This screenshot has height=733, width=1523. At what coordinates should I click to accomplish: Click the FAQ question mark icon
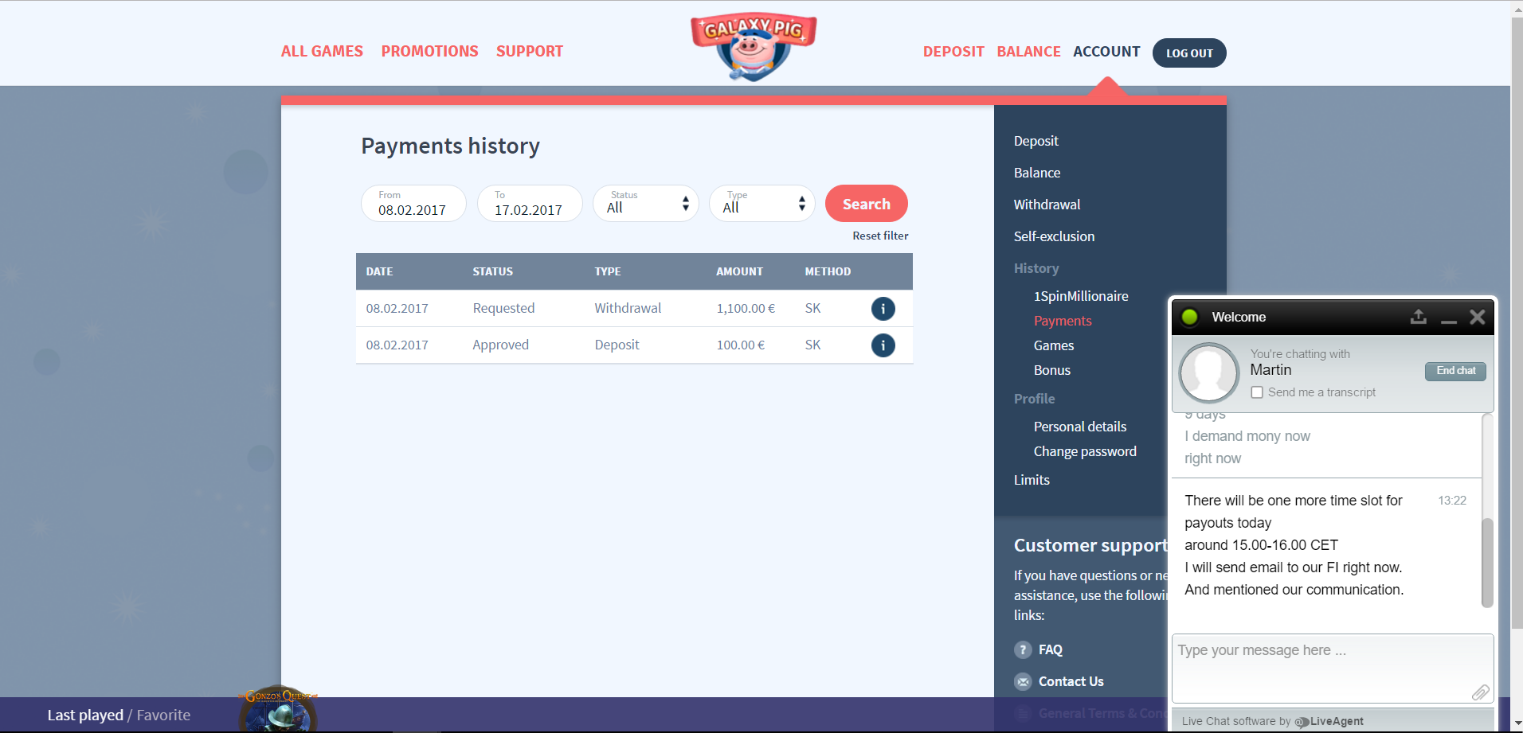[x=1023, y=649]
